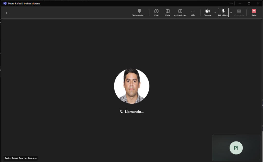263x162 pixels.
Task: Open the dial pad (Teclado de marcado)
Action: (139, 13)
